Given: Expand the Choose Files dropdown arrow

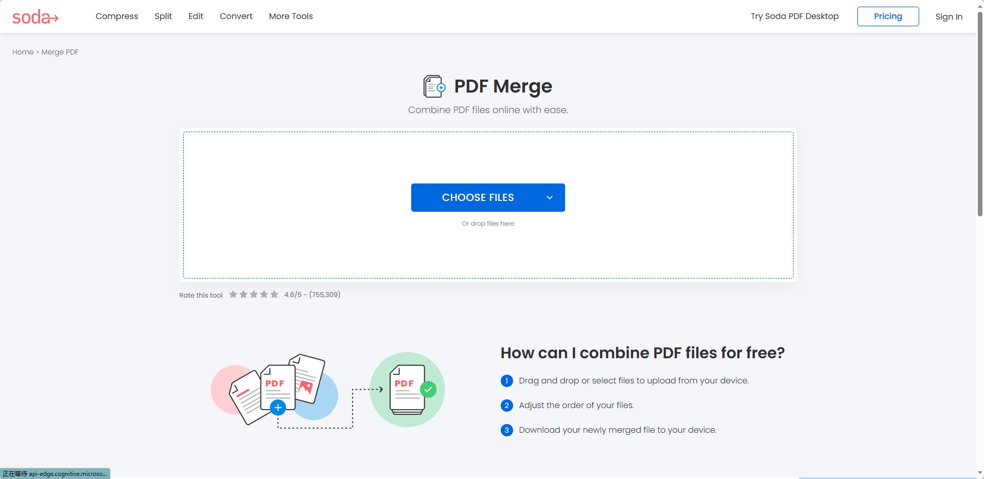Looking at the screenshot, I should [x=549, y=197].
